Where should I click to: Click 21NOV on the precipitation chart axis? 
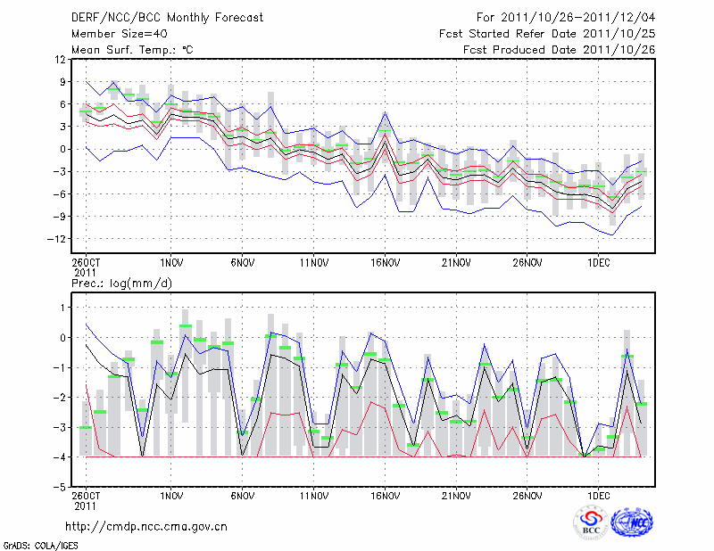tap(456, 495)
